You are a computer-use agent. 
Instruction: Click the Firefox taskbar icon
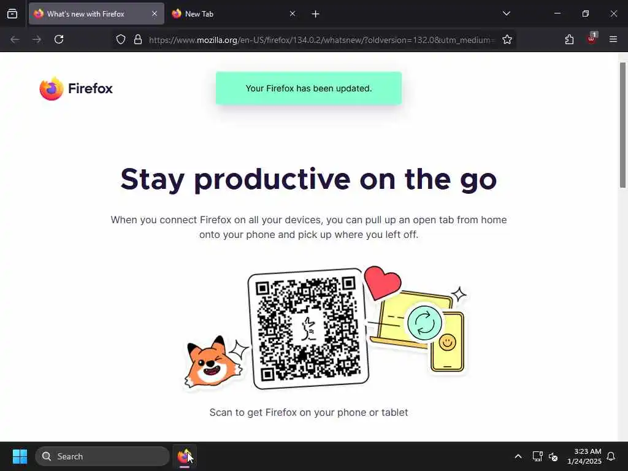(184, 456)
